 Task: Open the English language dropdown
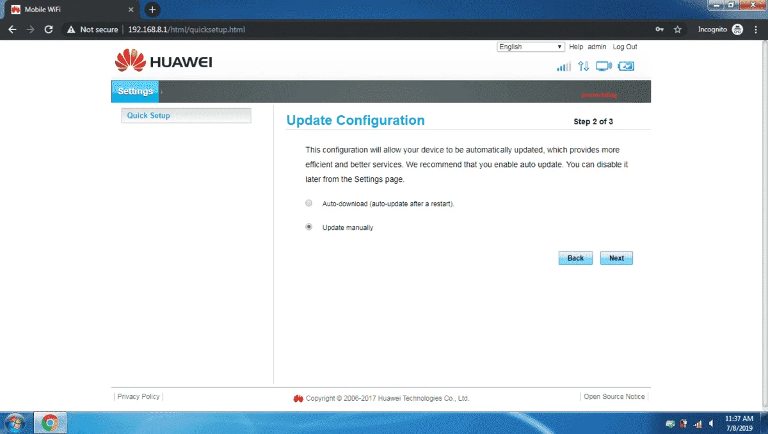(531, 47)
